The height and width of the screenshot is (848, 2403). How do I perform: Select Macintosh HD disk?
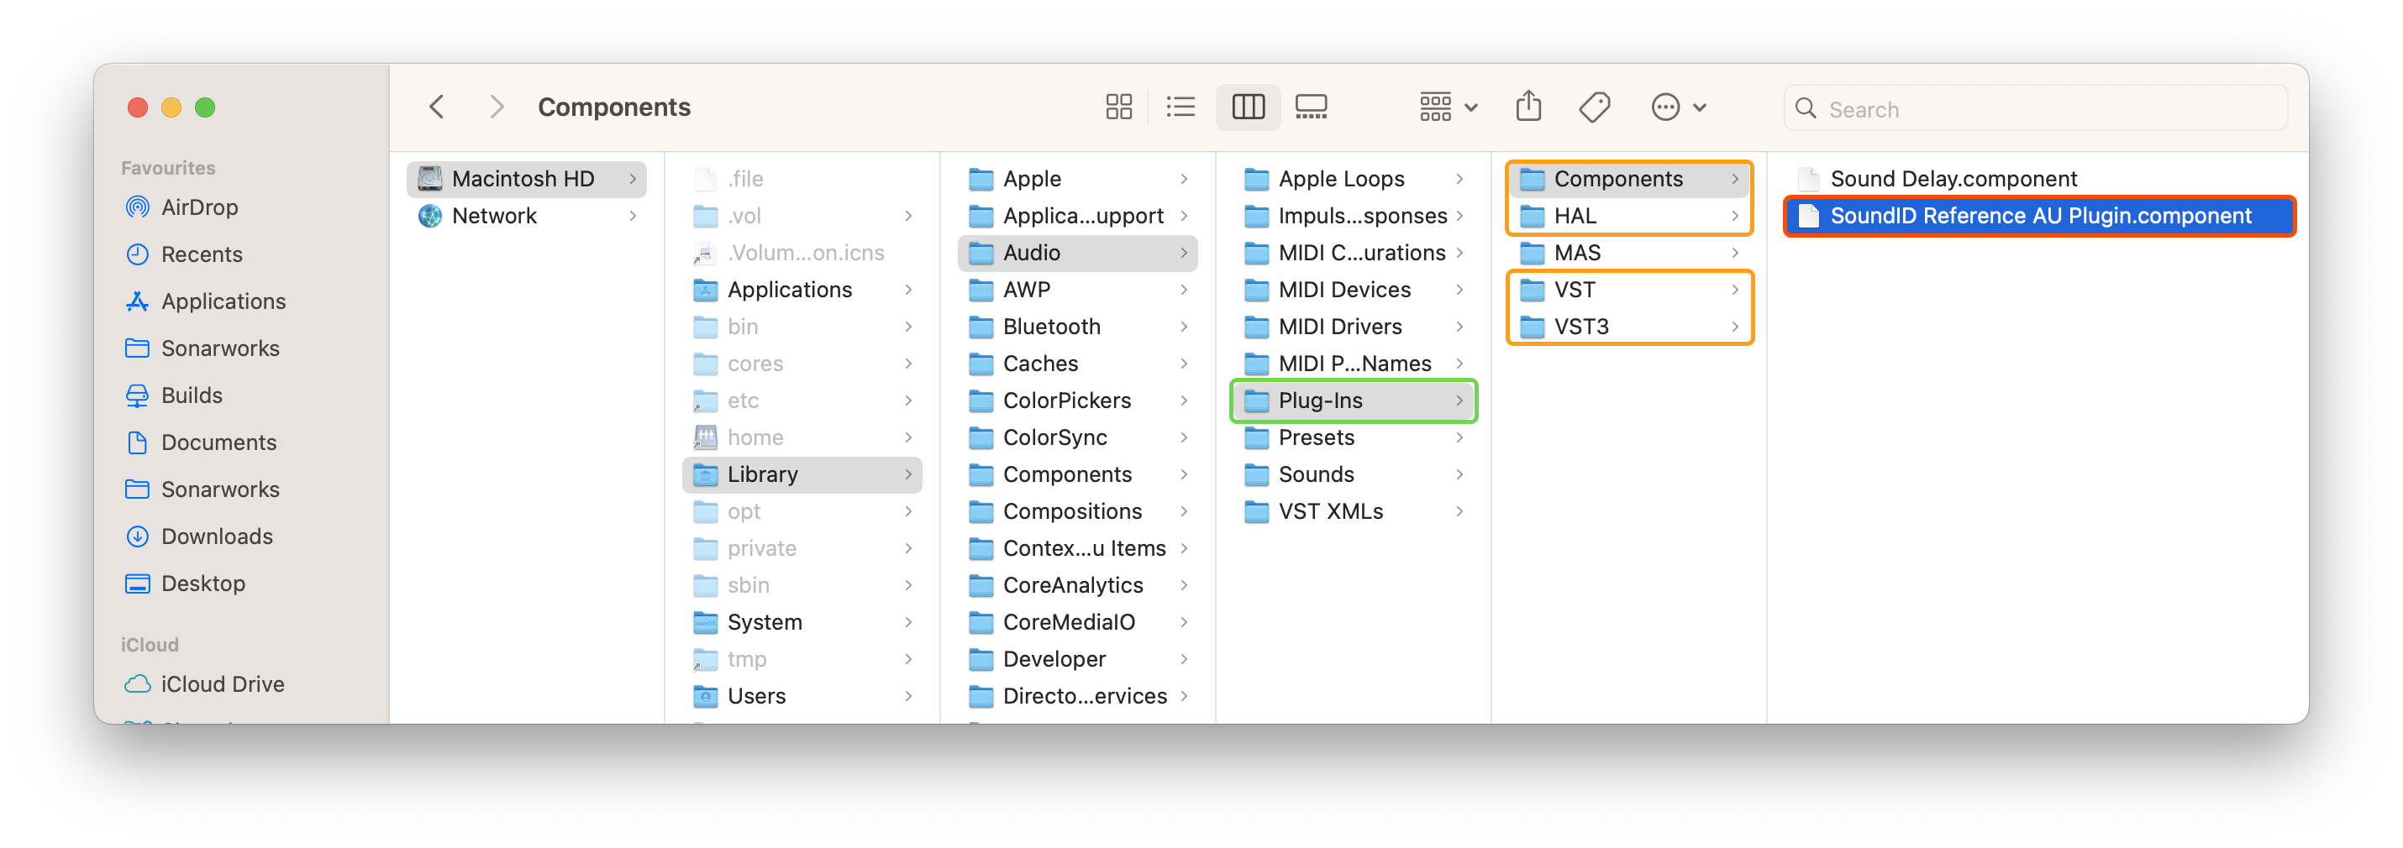coord(526,178)
